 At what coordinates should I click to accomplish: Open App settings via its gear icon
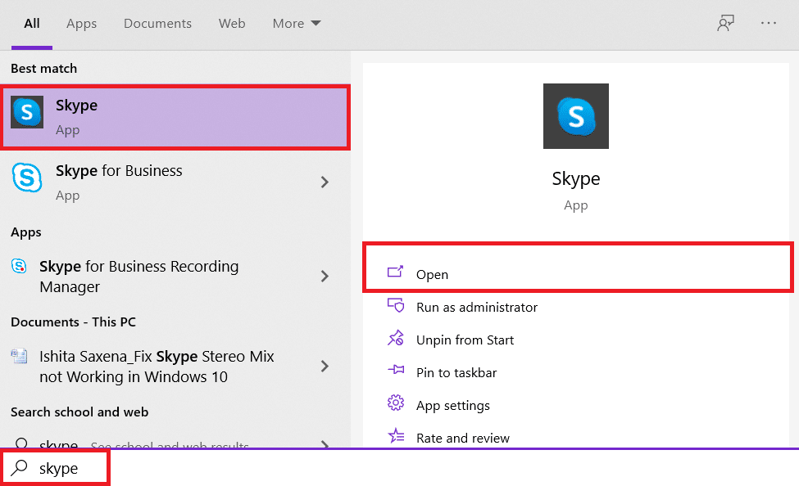click(x=396, y=403)
